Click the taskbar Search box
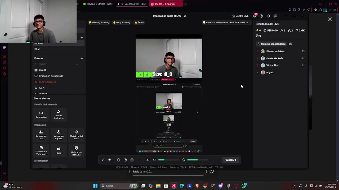 (x=119, y=186)
